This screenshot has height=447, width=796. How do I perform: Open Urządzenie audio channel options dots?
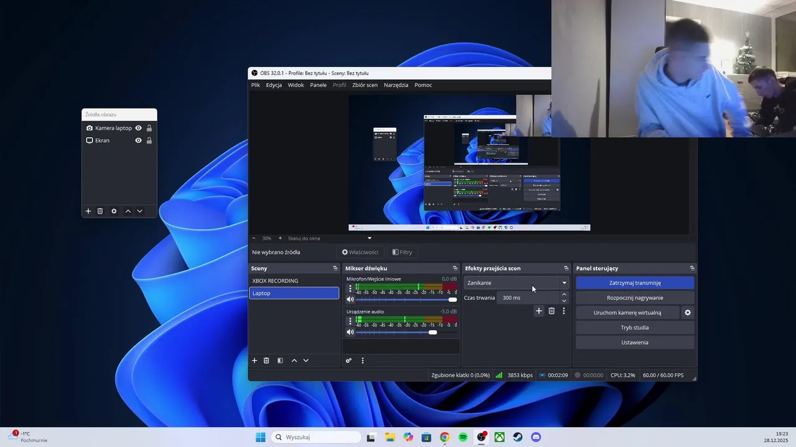click(350, 321)
